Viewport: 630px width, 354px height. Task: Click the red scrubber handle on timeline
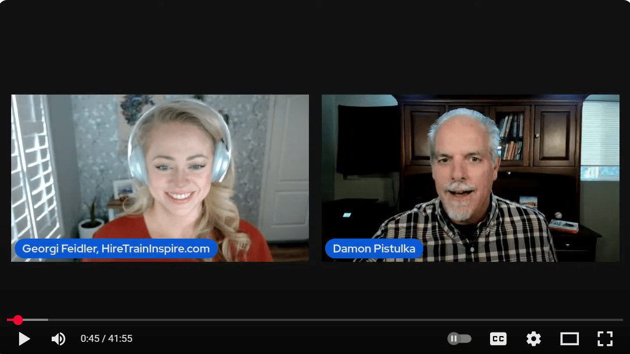coord(18,320)
